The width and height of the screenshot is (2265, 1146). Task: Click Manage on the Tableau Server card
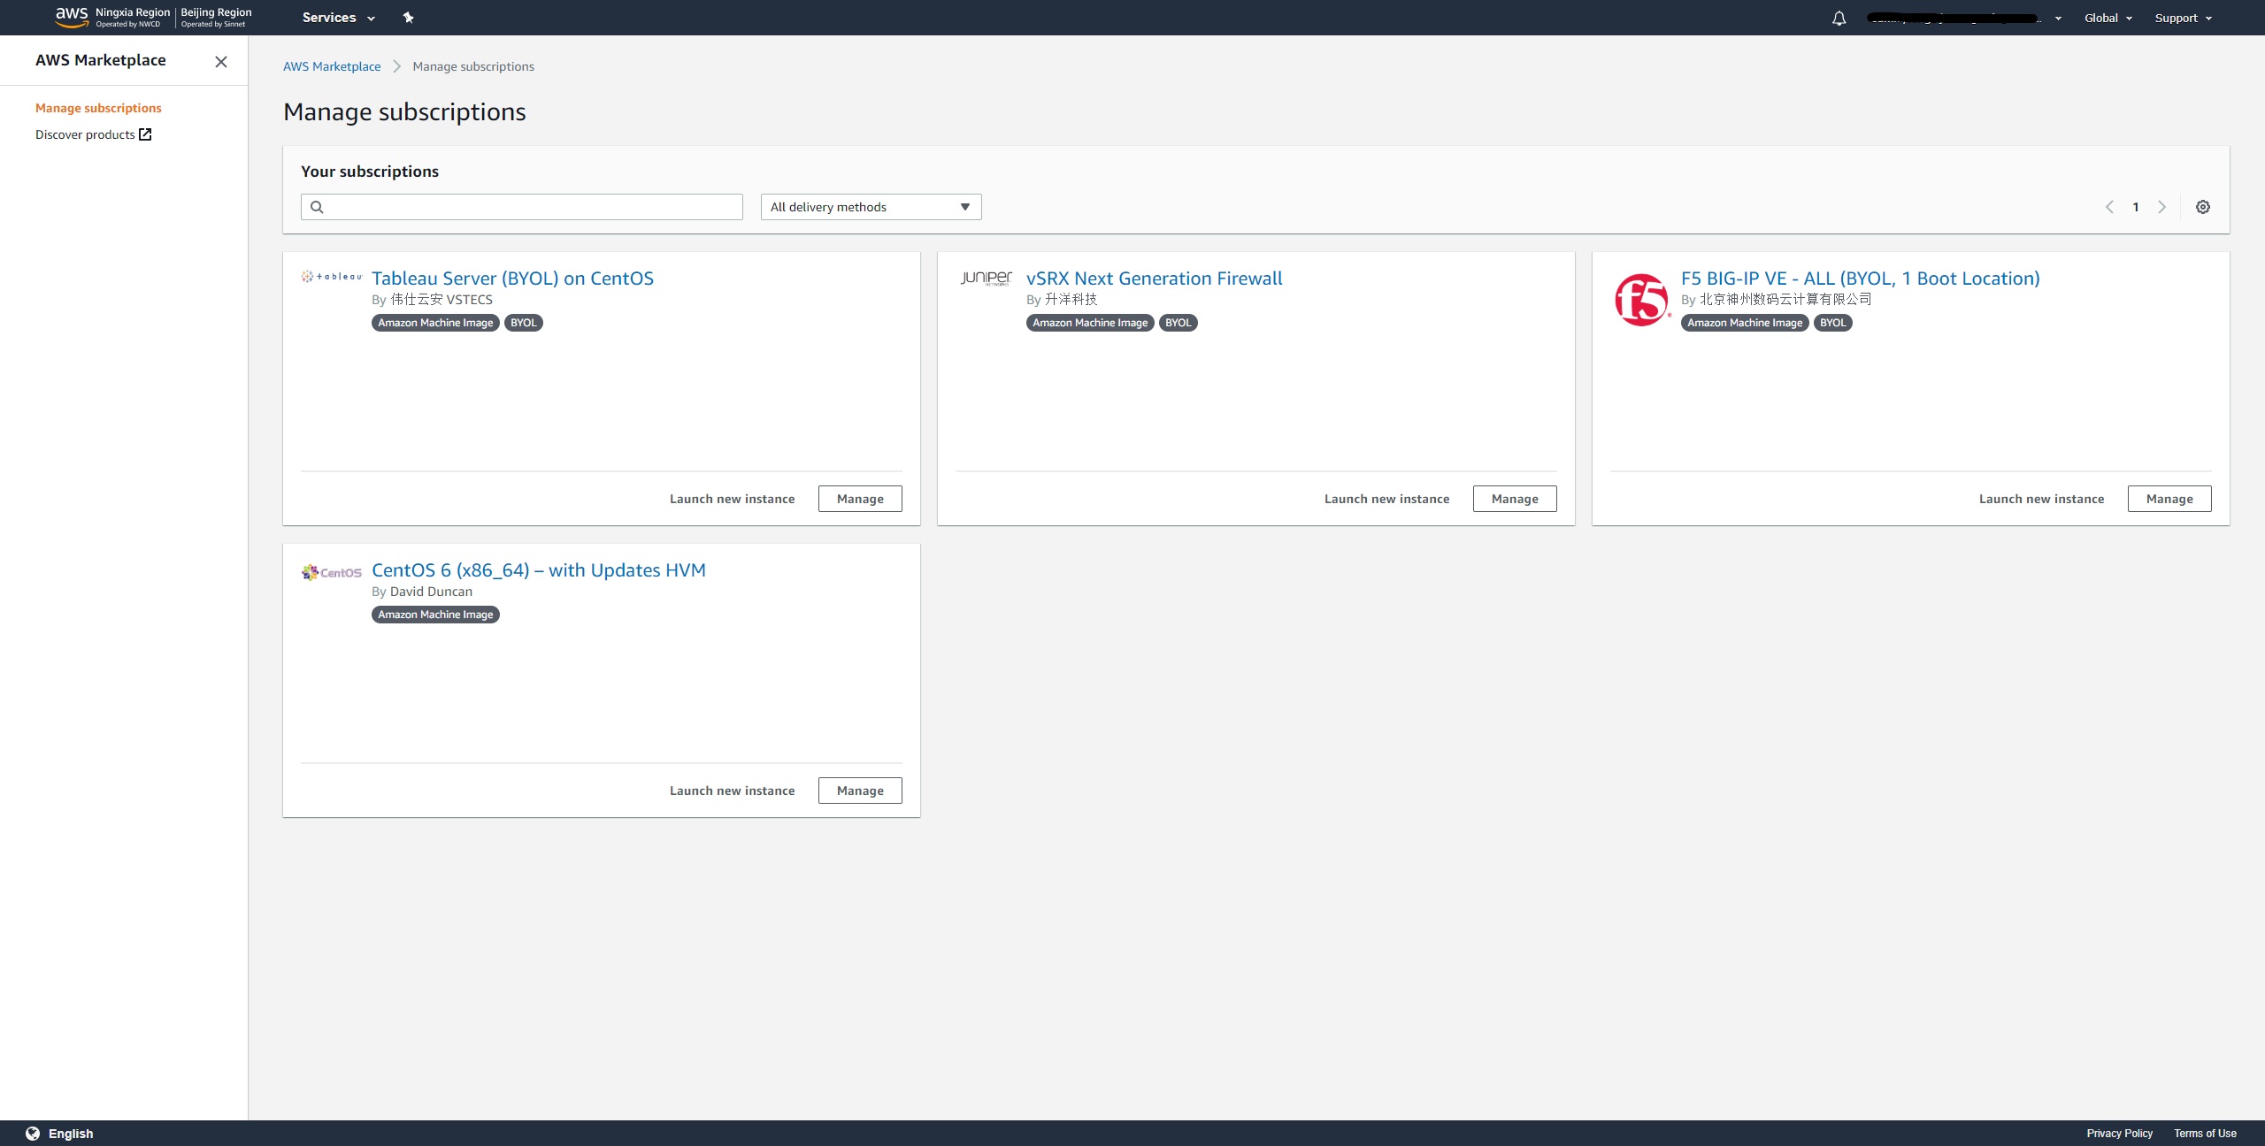point(860,499)
